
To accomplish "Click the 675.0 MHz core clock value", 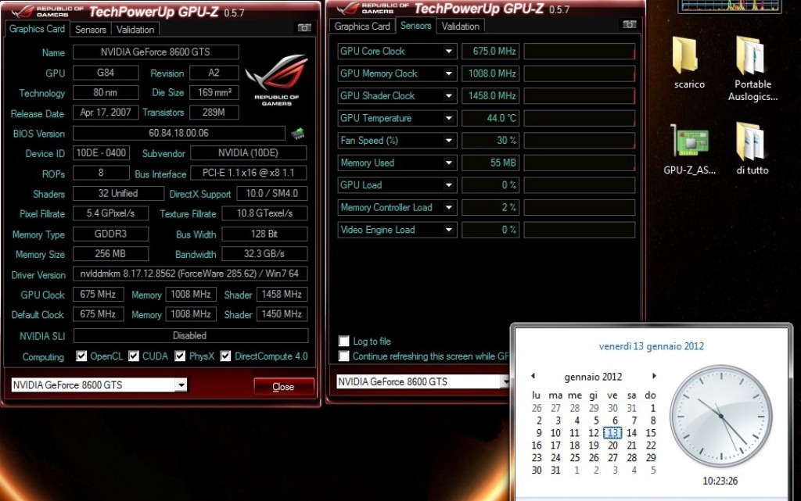I will (x=490, y=51).
